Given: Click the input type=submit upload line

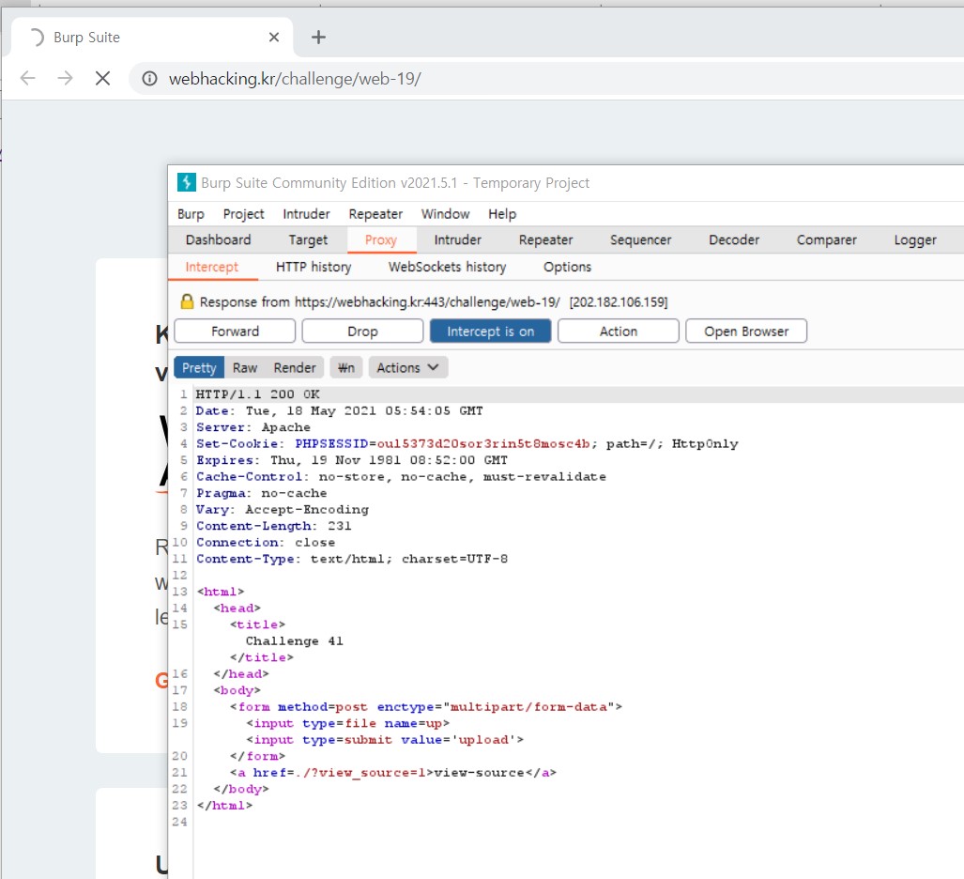Looking at the screenshot, I should [x=385, y=739].
